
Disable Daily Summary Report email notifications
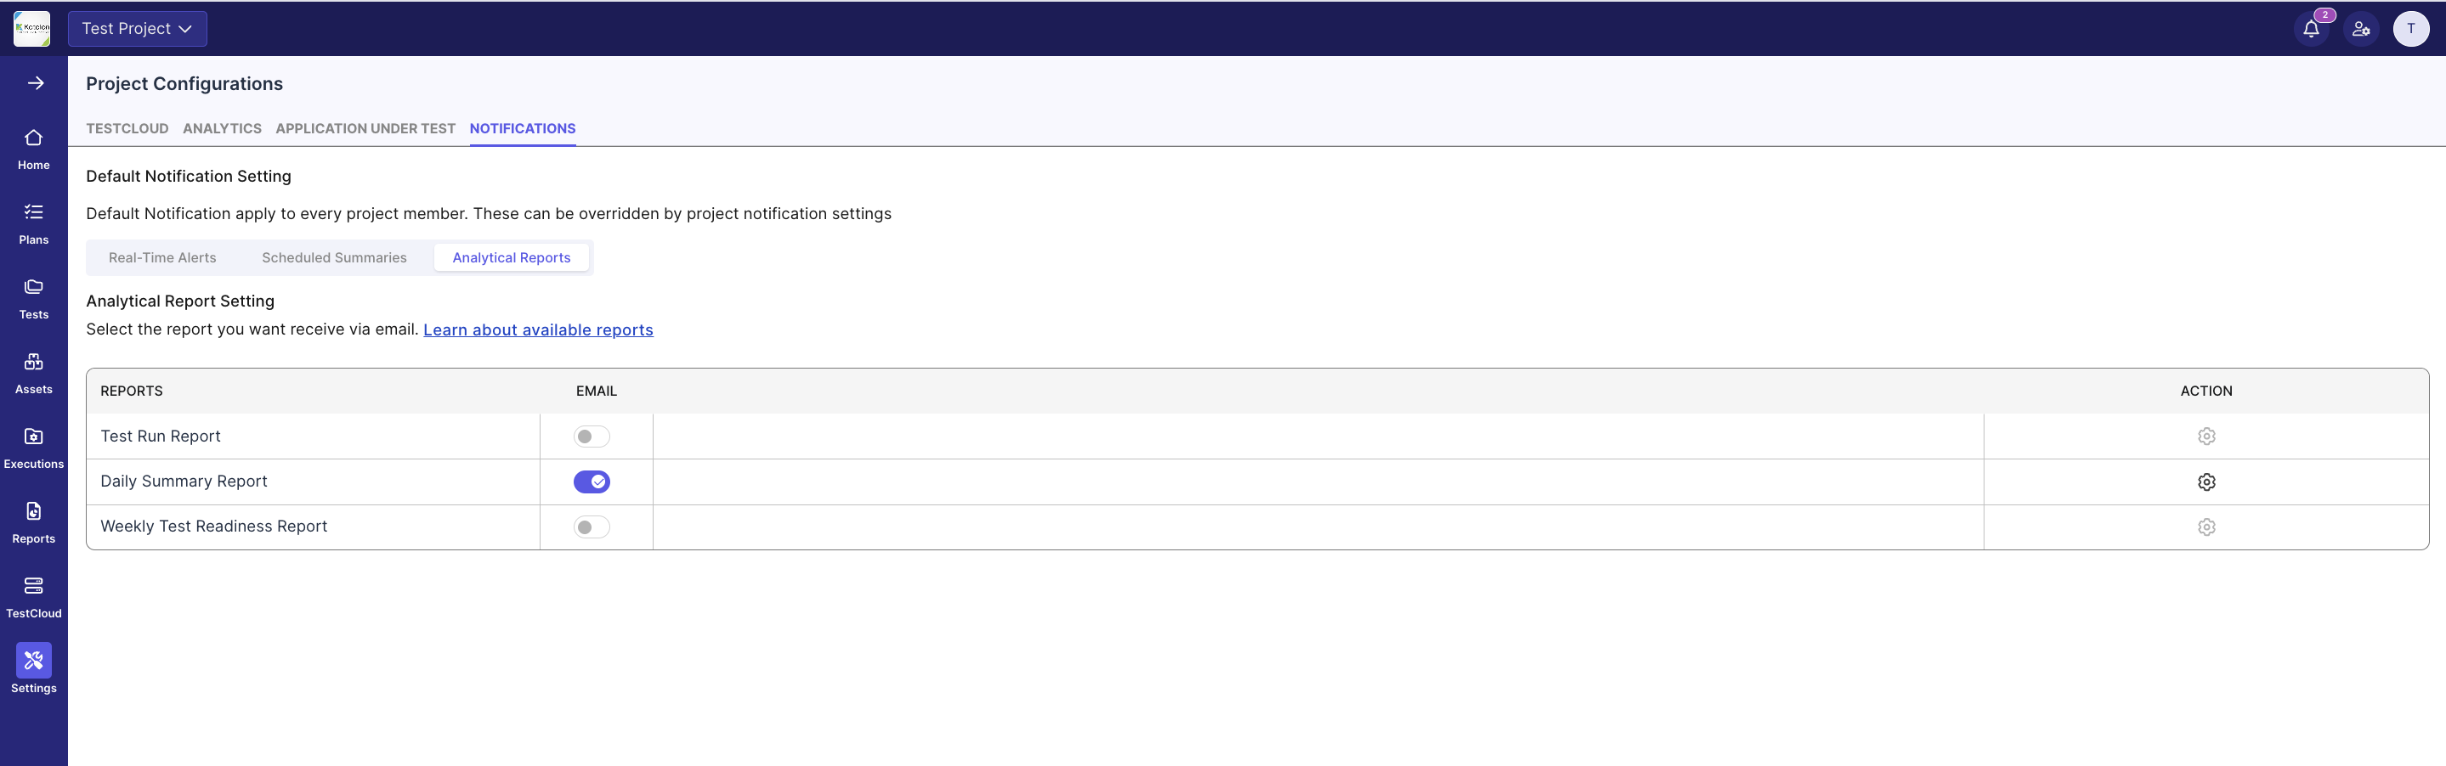point(592,482)
